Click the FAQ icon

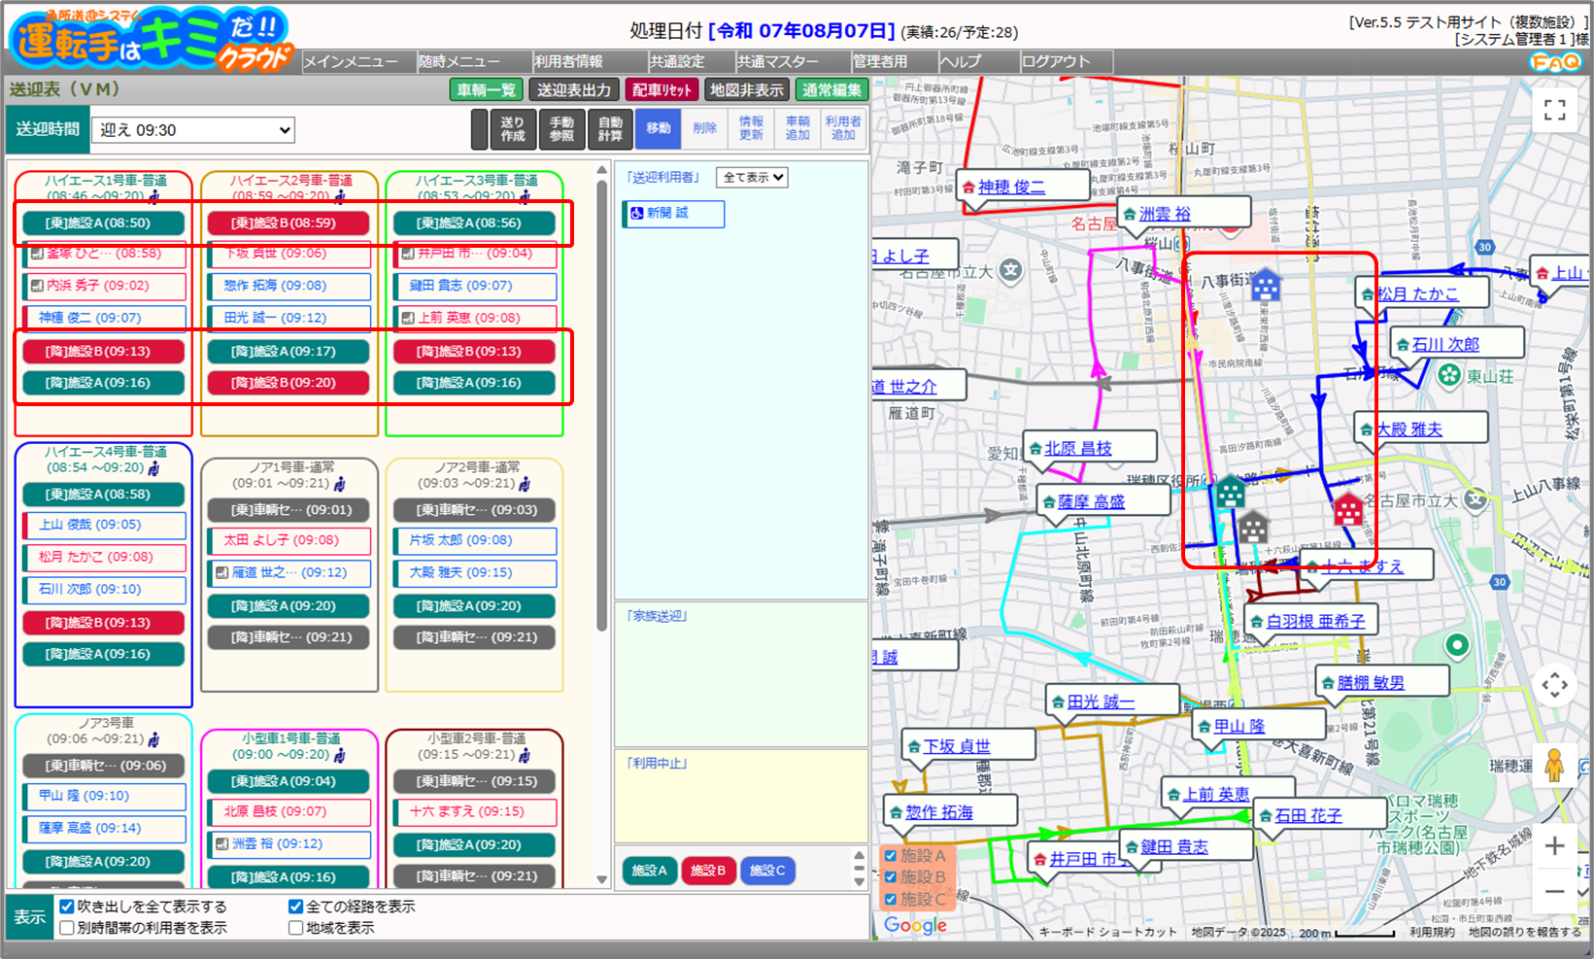[x=1554, y=62]
